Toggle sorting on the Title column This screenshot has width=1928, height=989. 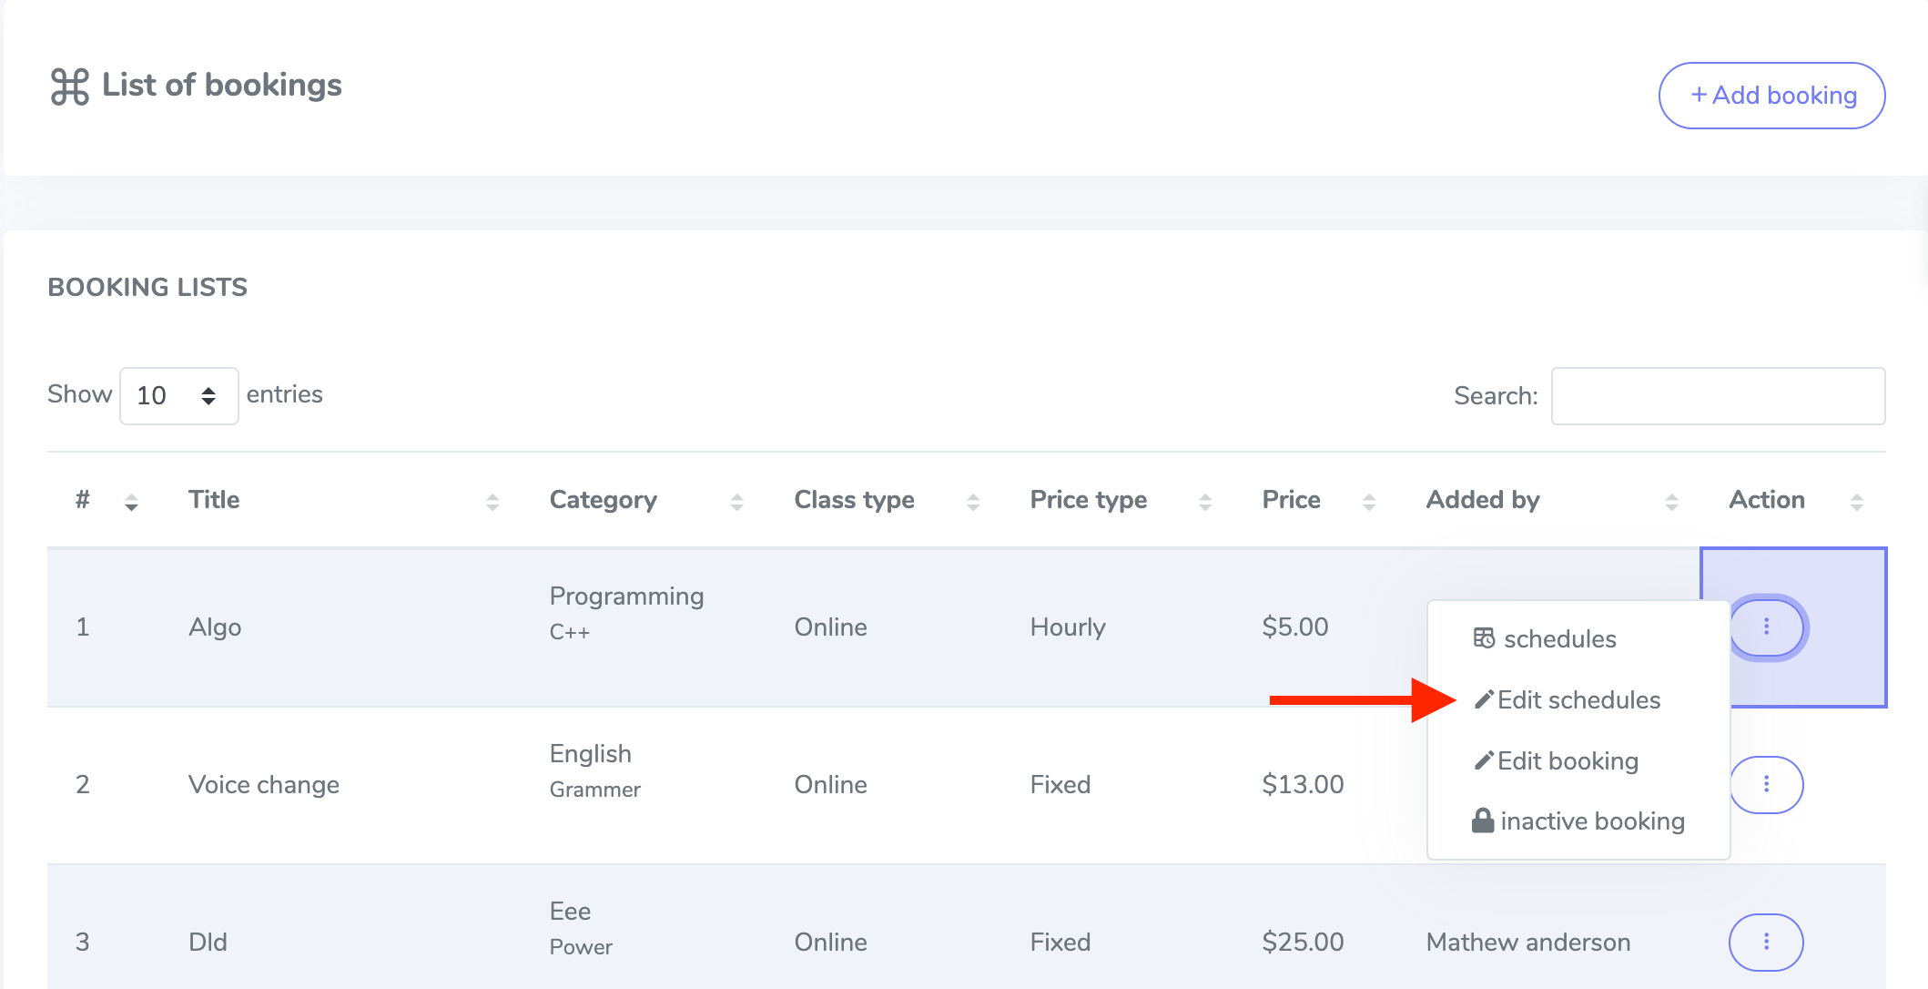coord(492,500)
